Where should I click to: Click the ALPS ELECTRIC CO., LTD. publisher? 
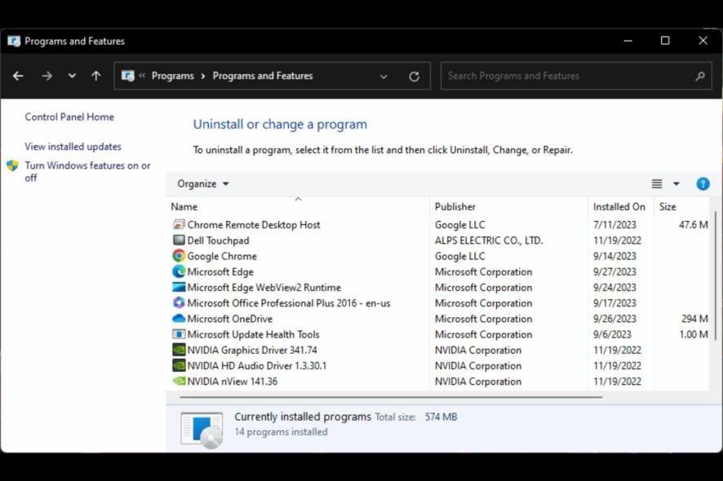(489, 240)
